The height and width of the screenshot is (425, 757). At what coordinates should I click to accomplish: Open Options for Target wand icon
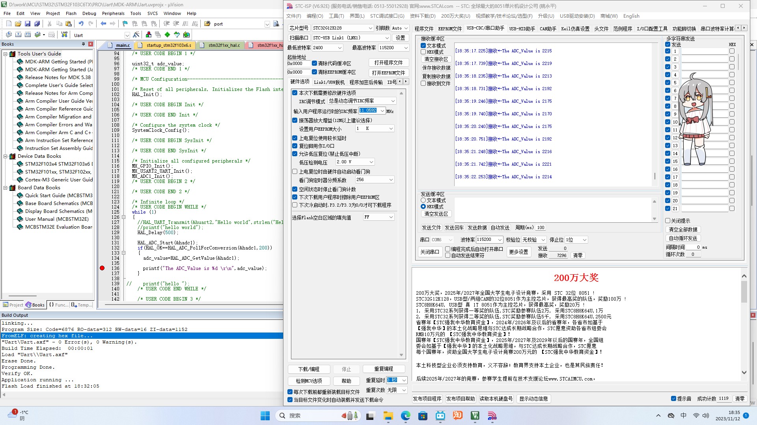click(136, 35)
